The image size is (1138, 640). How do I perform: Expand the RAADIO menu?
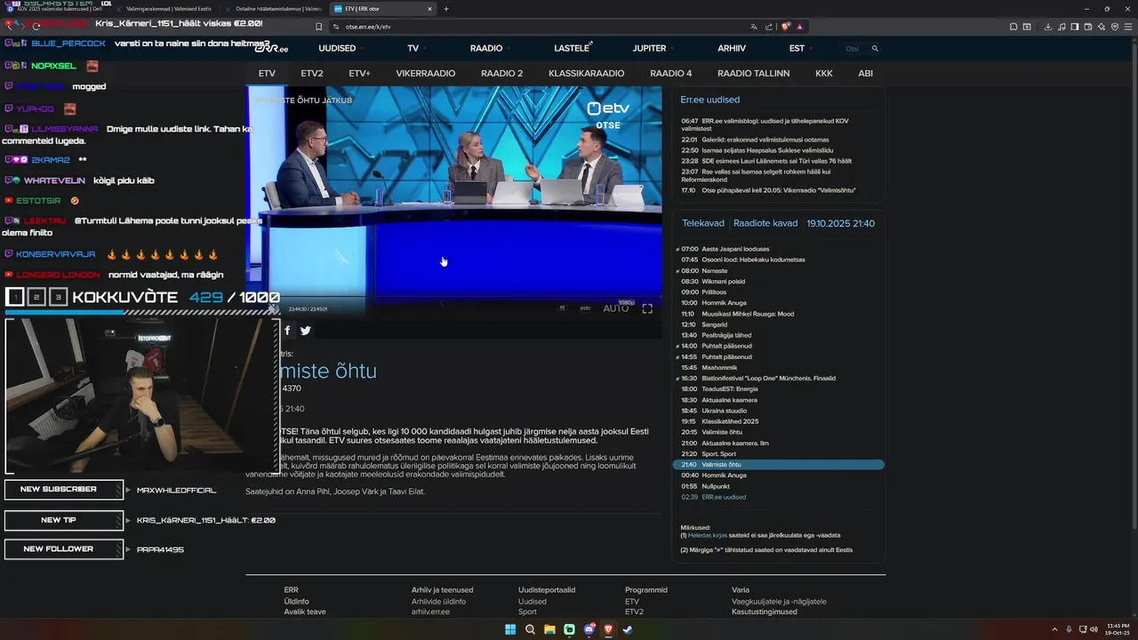click(486, 48)
